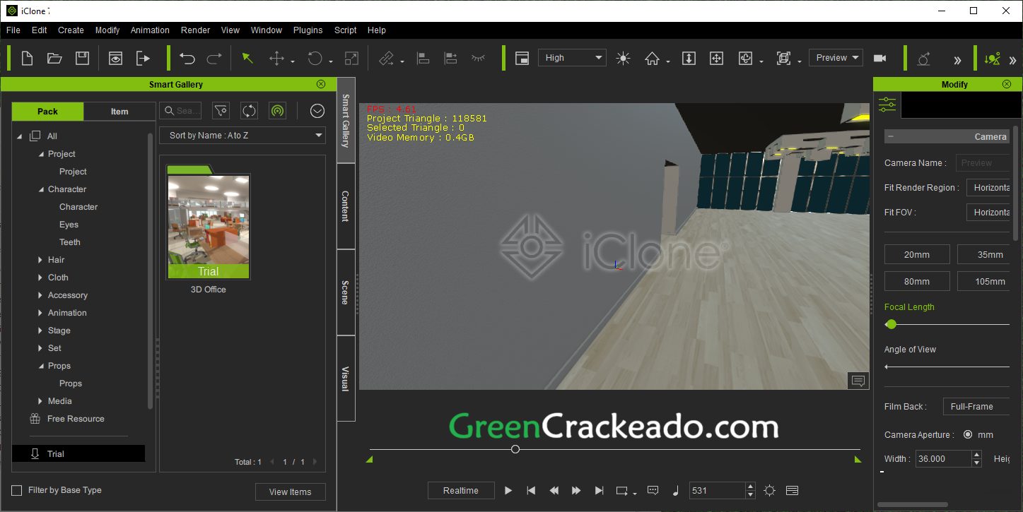
Task: Open the Sort by Name dropdown
Action: (x=242, y=135)
